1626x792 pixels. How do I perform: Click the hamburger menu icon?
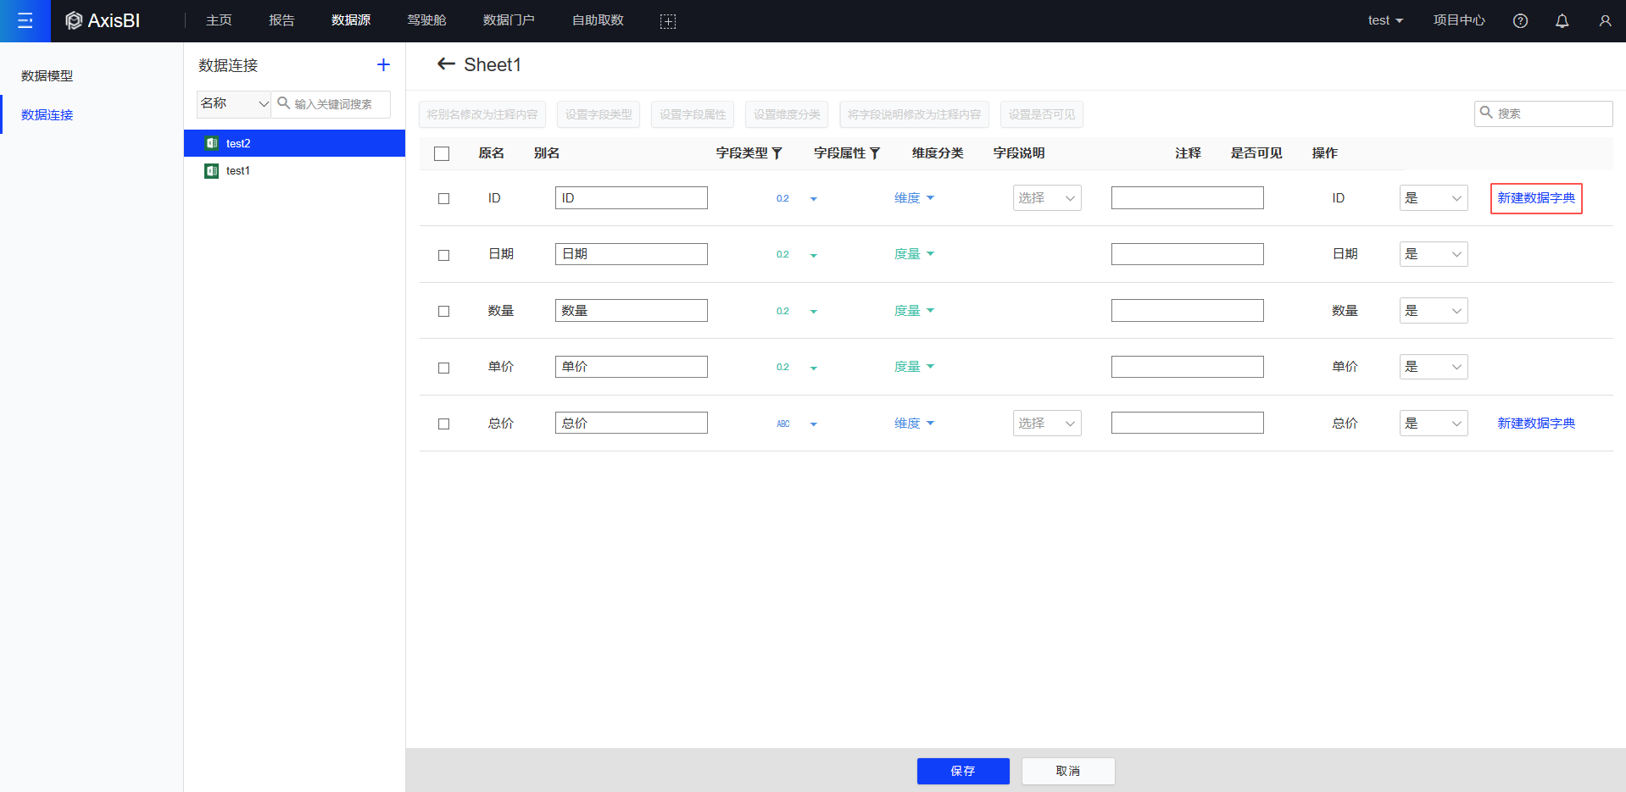pos(25,20)
